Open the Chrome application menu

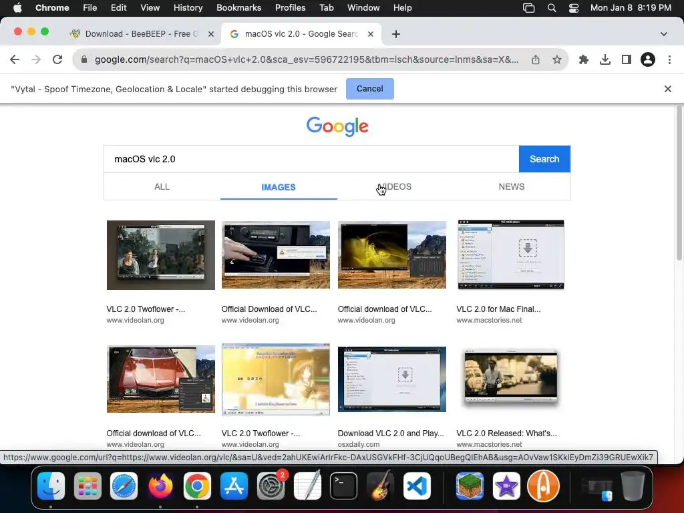[52, 8]
